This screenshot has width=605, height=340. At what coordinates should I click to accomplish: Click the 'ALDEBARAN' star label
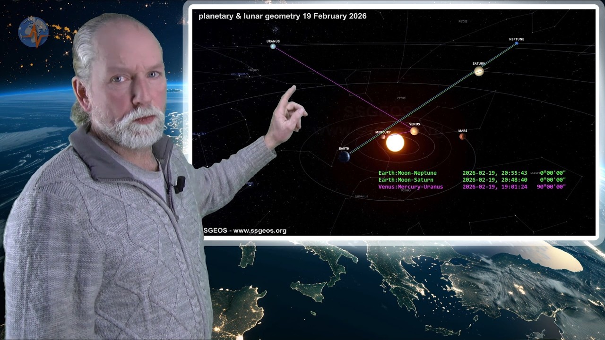(239, 74)
